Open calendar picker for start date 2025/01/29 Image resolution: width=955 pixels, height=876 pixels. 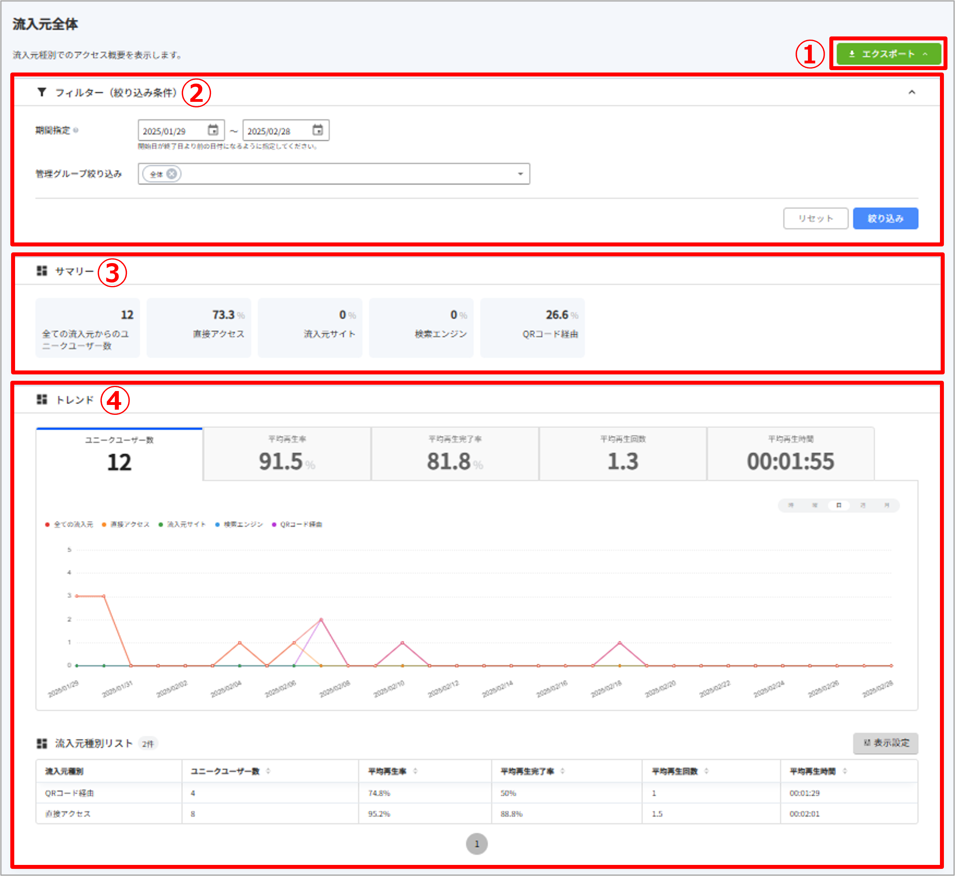213,130
